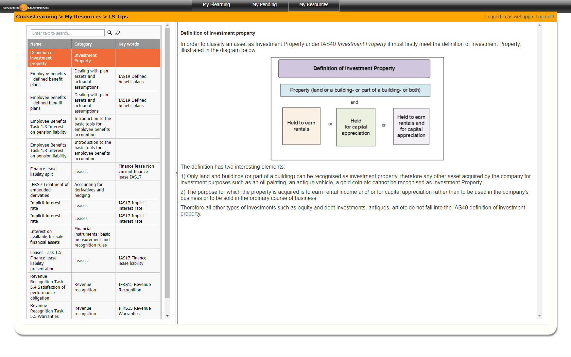
Task: Switch to the My Pending tab
Action: (264, 5)
